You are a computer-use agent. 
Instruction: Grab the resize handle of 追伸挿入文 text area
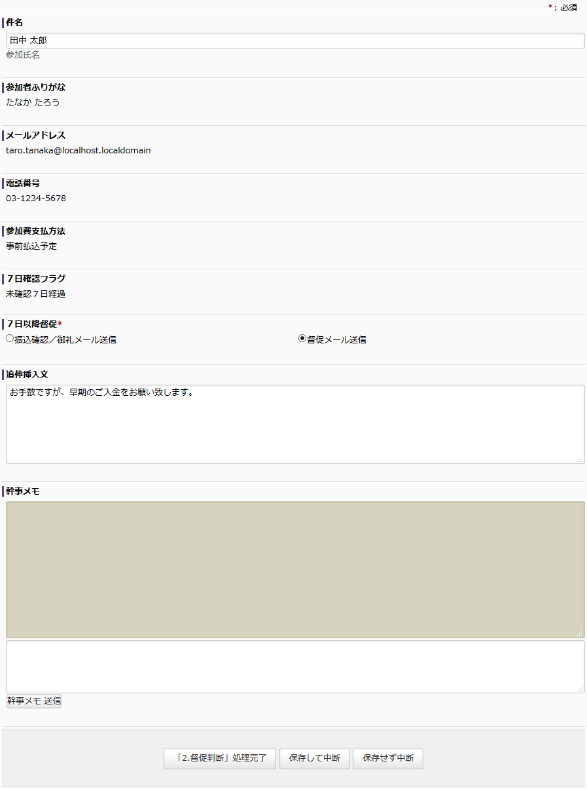point(580,460)
